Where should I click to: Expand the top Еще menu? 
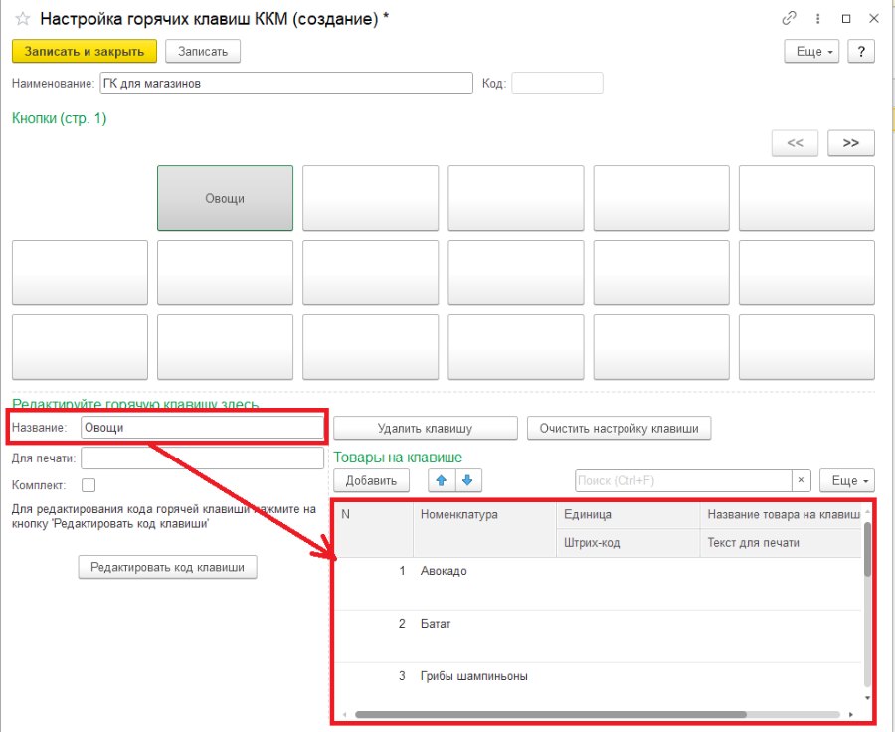(813, 52)
